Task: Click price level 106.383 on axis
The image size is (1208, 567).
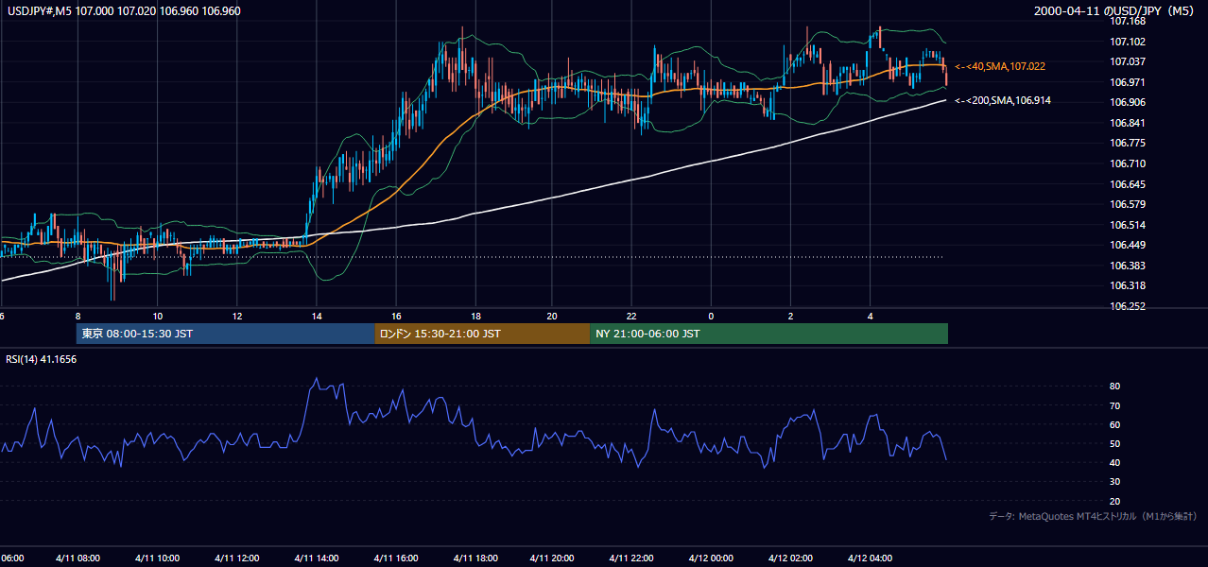Action: point(1128,266)
